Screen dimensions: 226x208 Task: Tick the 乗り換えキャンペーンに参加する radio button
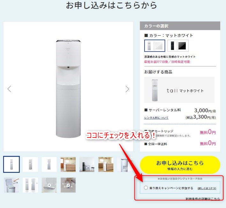tap(146, 188)
